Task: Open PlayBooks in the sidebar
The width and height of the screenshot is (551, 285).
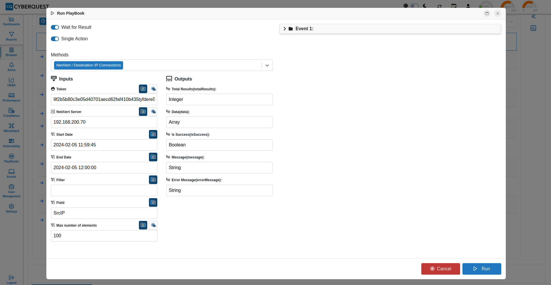Action: (12, 158)
